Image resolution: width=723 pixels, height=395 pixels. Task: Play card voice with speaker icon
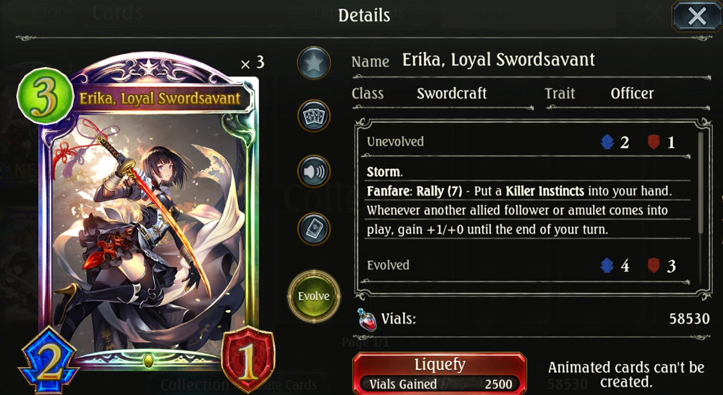314,171
